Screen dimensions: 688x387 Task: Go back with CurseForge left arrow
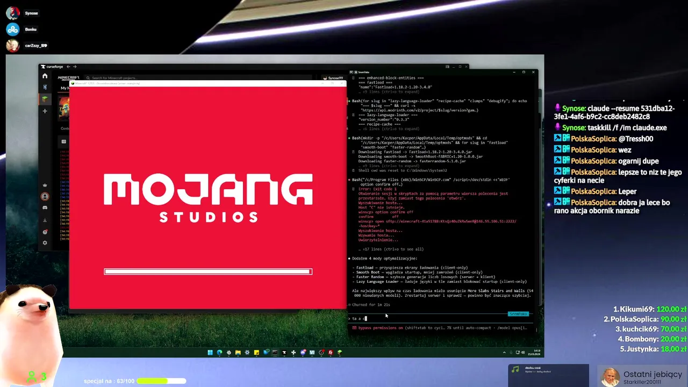(68, 67)
